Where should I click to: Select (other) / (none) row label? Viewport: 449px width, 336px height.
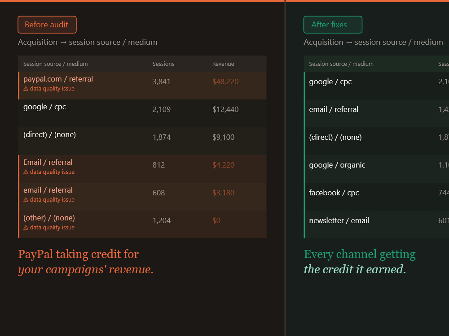(x=49, y=218)
